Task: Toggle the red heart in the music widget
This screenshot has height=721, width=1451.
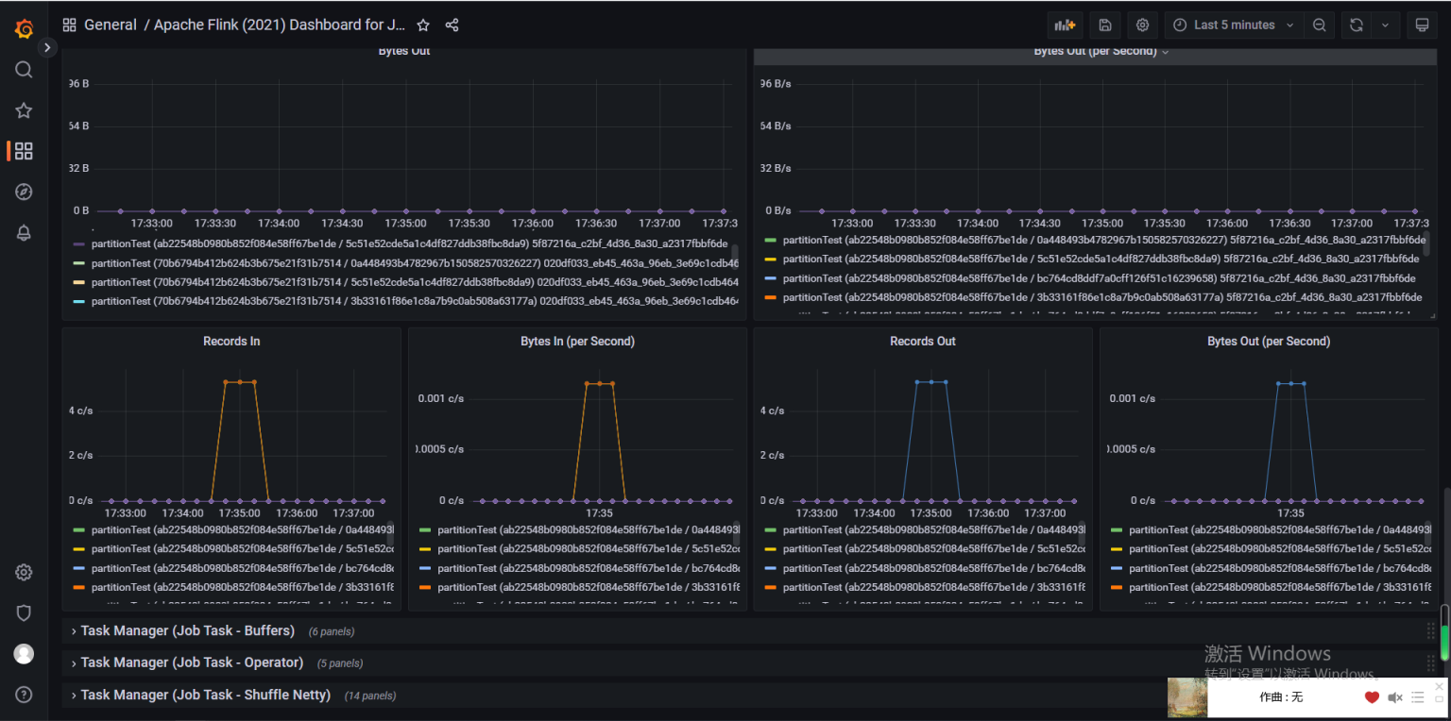Action: point(1372,697)
